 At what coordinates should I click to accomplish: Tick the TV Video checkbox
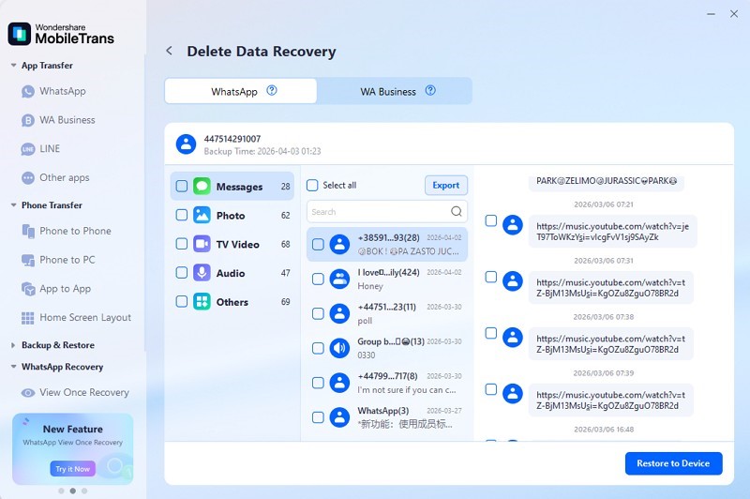coord(182,245)
